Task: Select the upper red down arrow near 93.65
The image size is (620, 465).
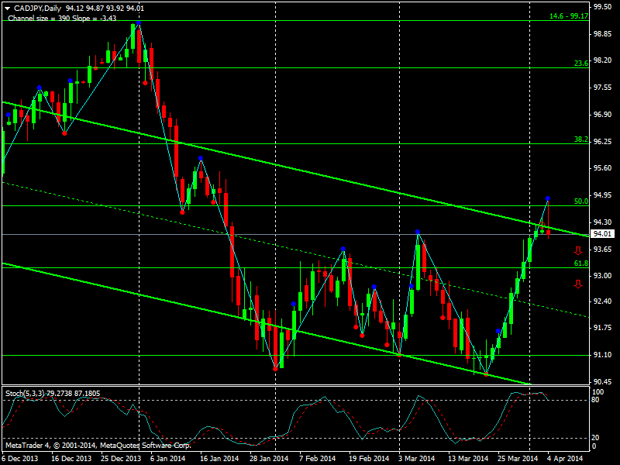Action: pos(578,250)
